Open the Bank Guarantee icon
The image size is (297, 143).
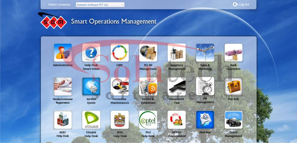(x=234, y=53)
